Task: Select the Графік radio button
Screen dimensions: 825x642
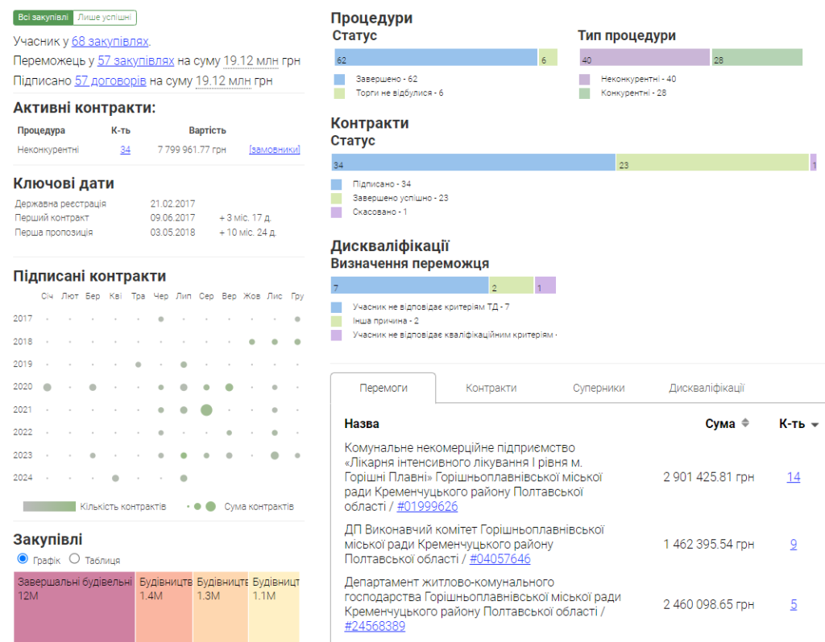Action: pyautogui.click(x=22, y=558)
